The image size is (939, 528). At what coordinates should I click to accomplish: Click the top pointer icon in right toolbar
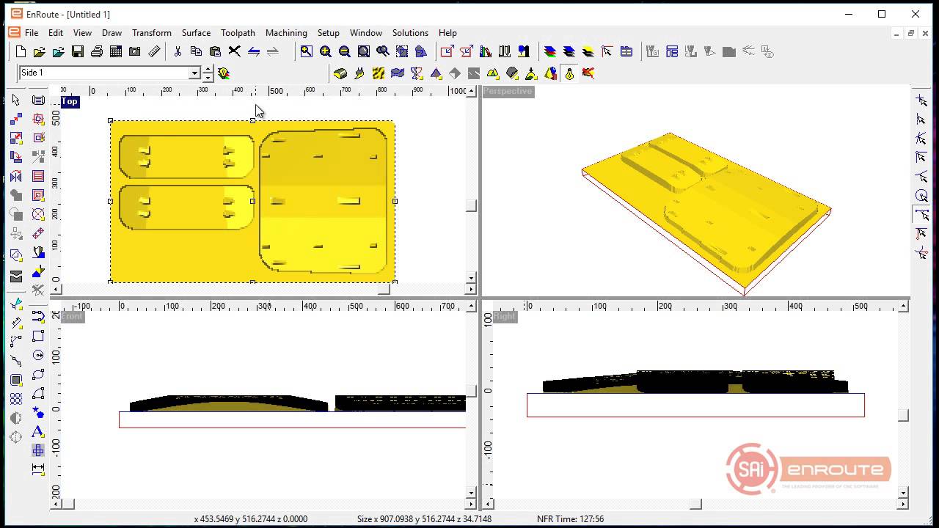pos(921,100)
